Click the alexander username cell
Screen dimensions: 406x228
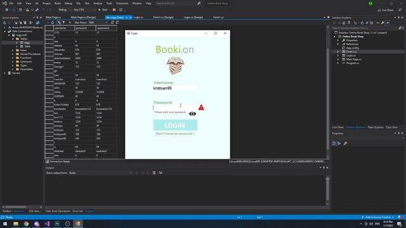[x=63, y=49]
